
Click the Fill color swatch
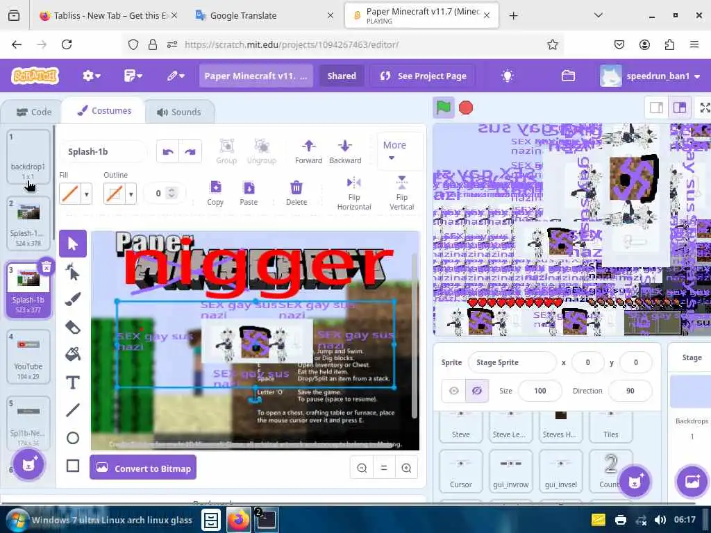(70, 194)
